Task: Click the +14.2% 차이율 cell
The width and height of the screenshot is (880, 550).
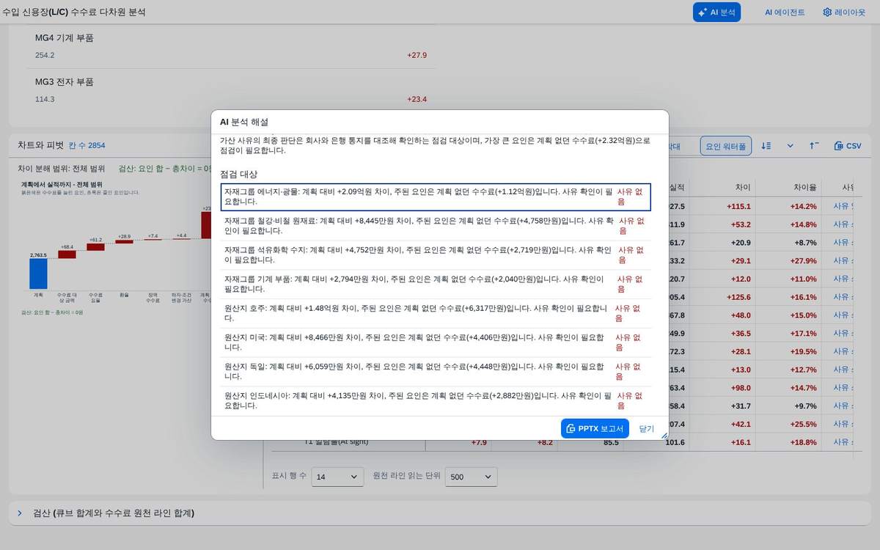Action: [803, 206]
